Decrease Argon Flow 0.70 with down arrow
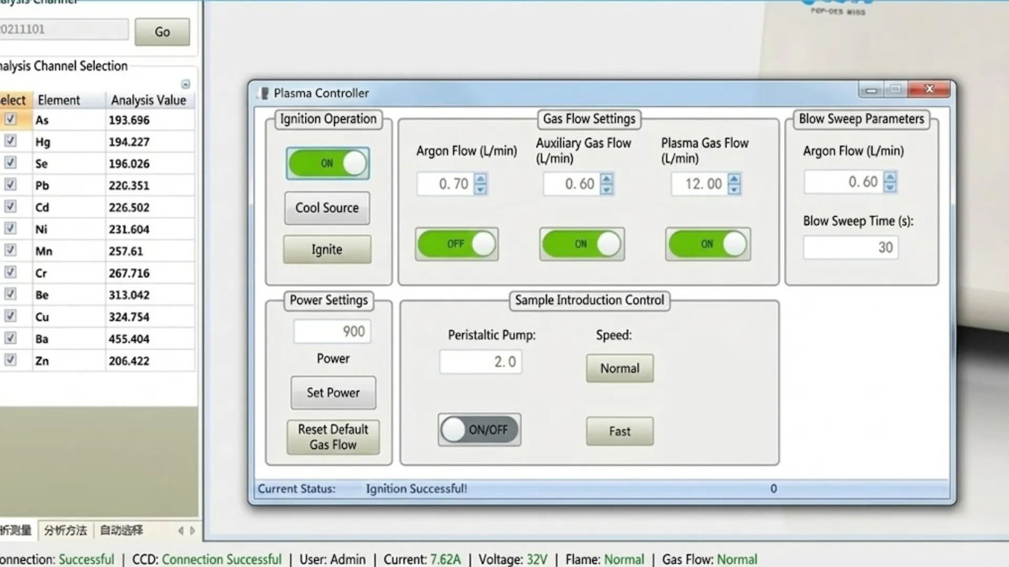This screenshot has height=567, width=1009. click(480, 189)
